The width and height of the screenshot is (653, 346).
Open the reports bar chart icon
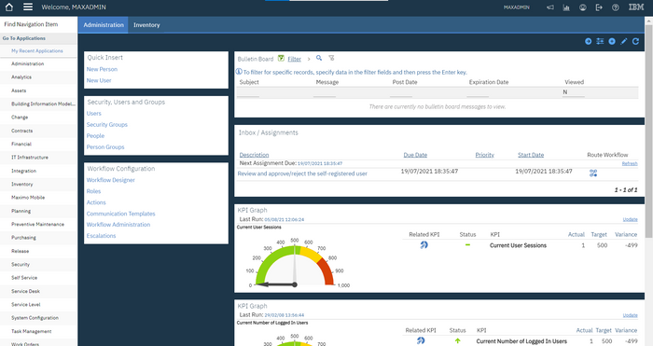pos(566,7)
